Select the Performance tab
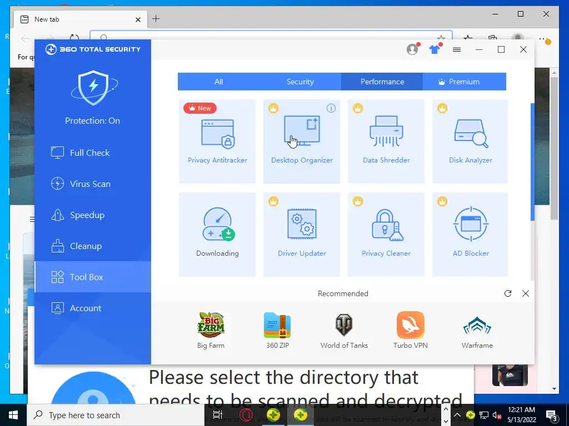 (x=382, y=82)
